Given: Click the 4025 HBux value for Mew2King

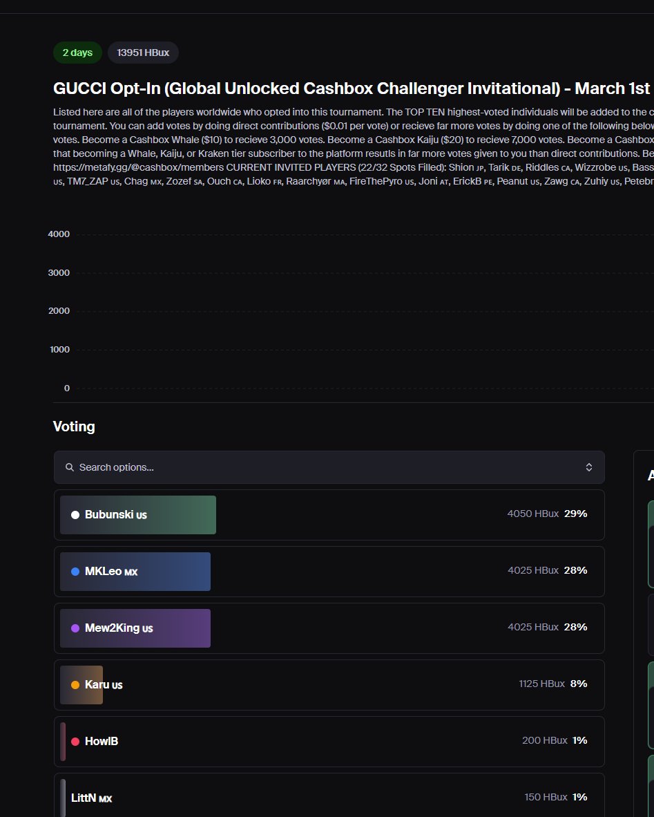Looking at the screenshot, I should tap(533, 628).
